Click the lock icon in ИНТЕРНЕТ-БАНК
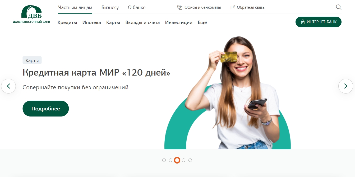355x177 pixels. pos(303,22)
